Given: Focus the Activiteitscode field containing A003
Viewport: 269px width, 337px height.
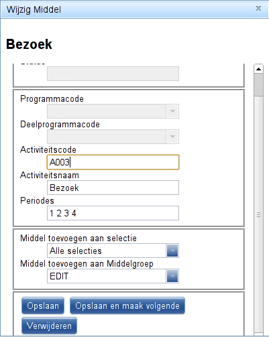Looking at the screenshot, I should pos(113,162).
